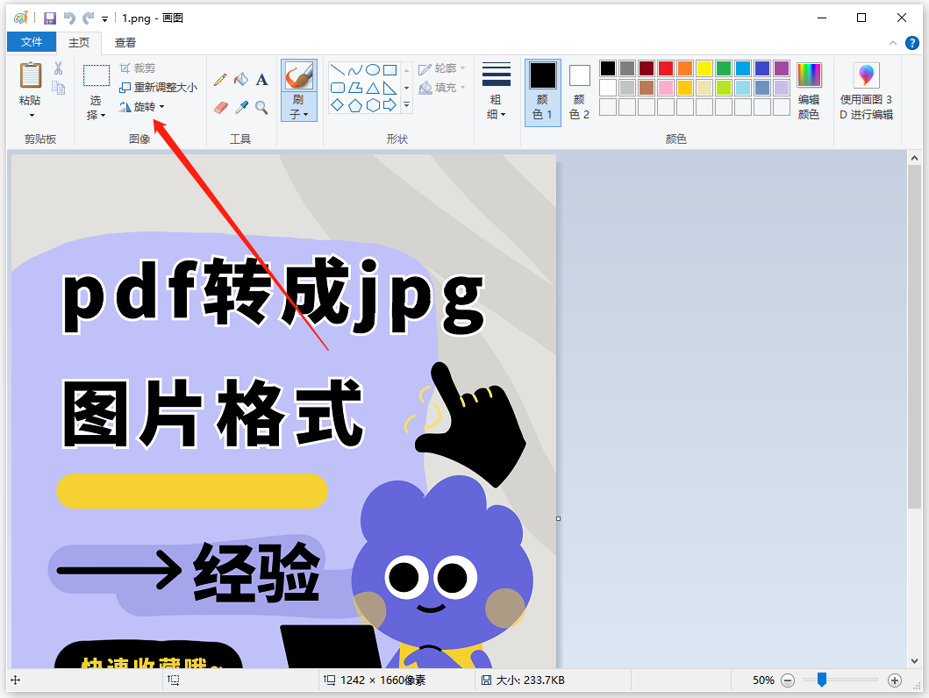929x698 pixels.
Task: Click the Oval shape in the shapes gallery
Action: tap(371, 68)
